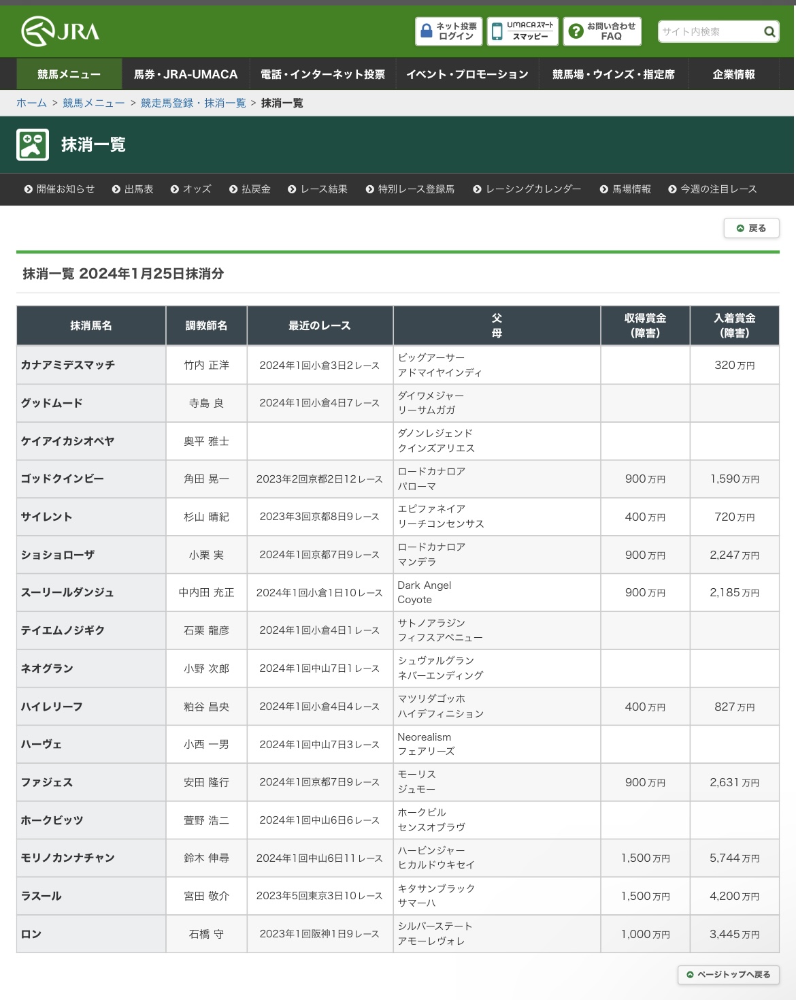Image resolution: width=796 pixels, height=1000 pixels.
Task: Select horse name サイレント
Action: (x=46, y=517)
